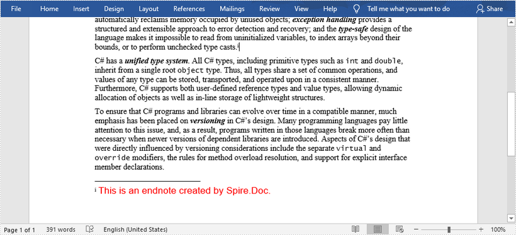Go to the References tab

(x=189, y=9)
